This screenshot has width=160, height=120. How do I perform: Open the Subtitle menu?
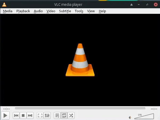click(x=65, y=11)
